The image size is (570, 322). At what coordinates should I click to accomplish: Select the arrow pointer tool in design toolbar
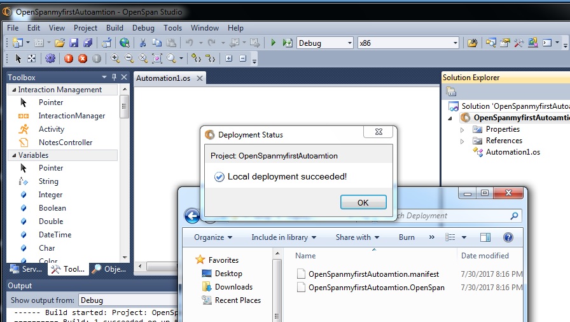tap(18, 59)
